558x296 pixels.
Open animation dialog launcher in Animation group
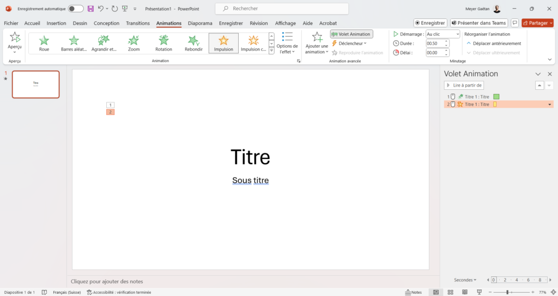point(299,61)
